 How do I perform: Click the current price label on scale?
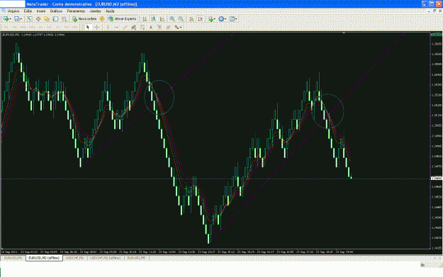pyautogui.click(x=437, y=179)
